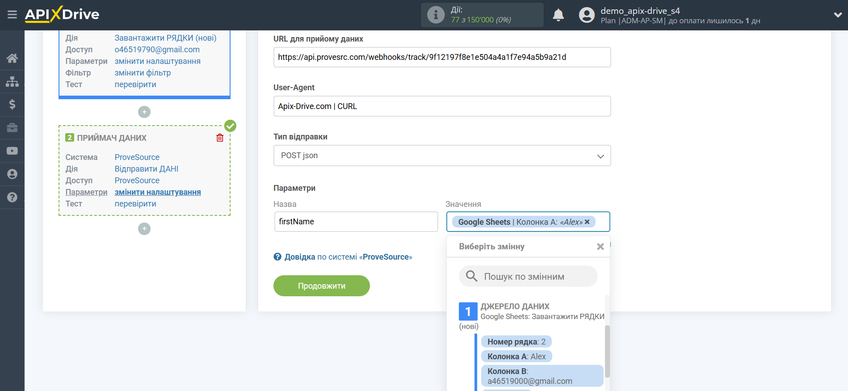Open the connections sitemap sidebar icon
This screenshot has width=848, height=391.
tap(12, 81)
